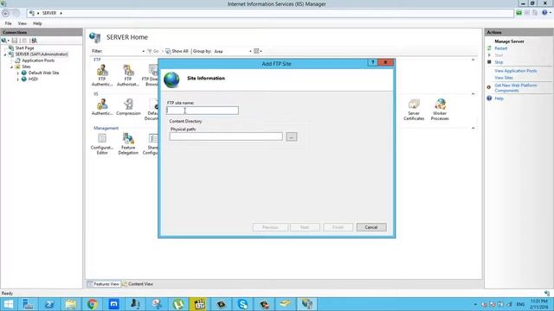Select Sites node in tree

point(26,67)
